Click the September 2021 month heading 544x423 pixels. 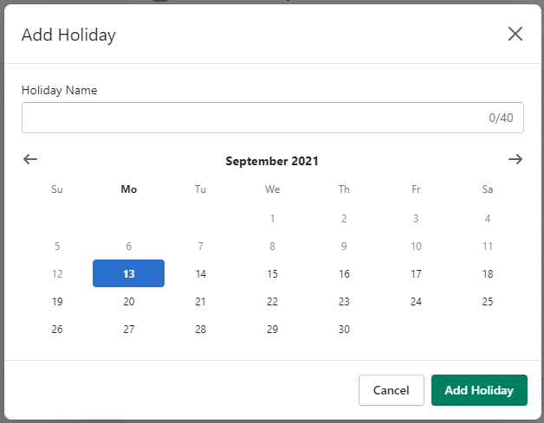coord(272,161)
